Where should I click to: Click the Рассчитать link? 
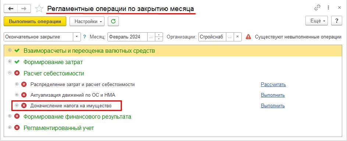pyautogui.click(x=273, y=84)
